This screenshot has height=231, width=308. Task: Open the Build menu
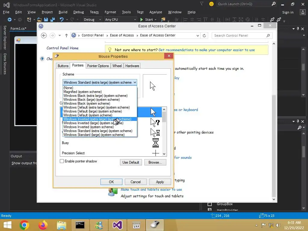(x=63, y=12)
